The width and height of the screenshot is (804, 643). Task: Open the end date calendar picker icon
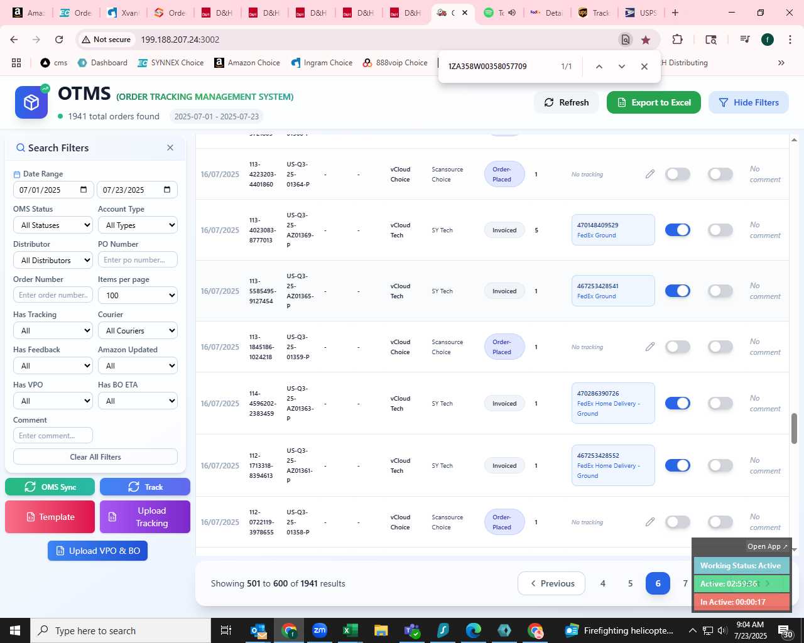(x=167, y=190)
